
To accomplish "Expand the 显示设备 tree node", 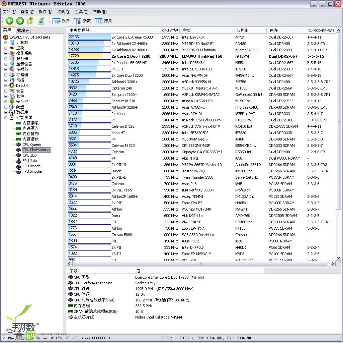I will click(x=6, y=64).
